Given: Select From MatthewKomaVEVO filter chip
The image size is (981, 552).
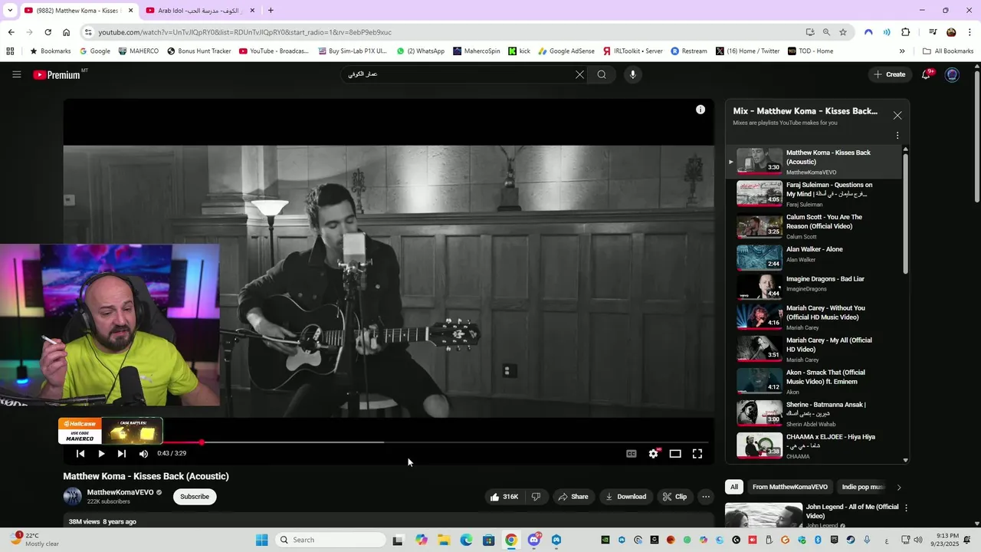Looking at the screenshot, I should 790,487.
